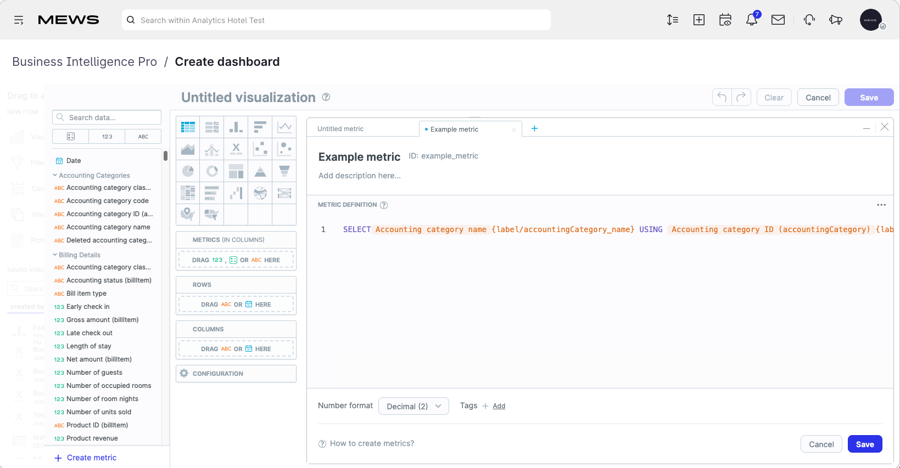The image size is (900, 468).
Task: Cancel the metric editor
Action: 821,444
